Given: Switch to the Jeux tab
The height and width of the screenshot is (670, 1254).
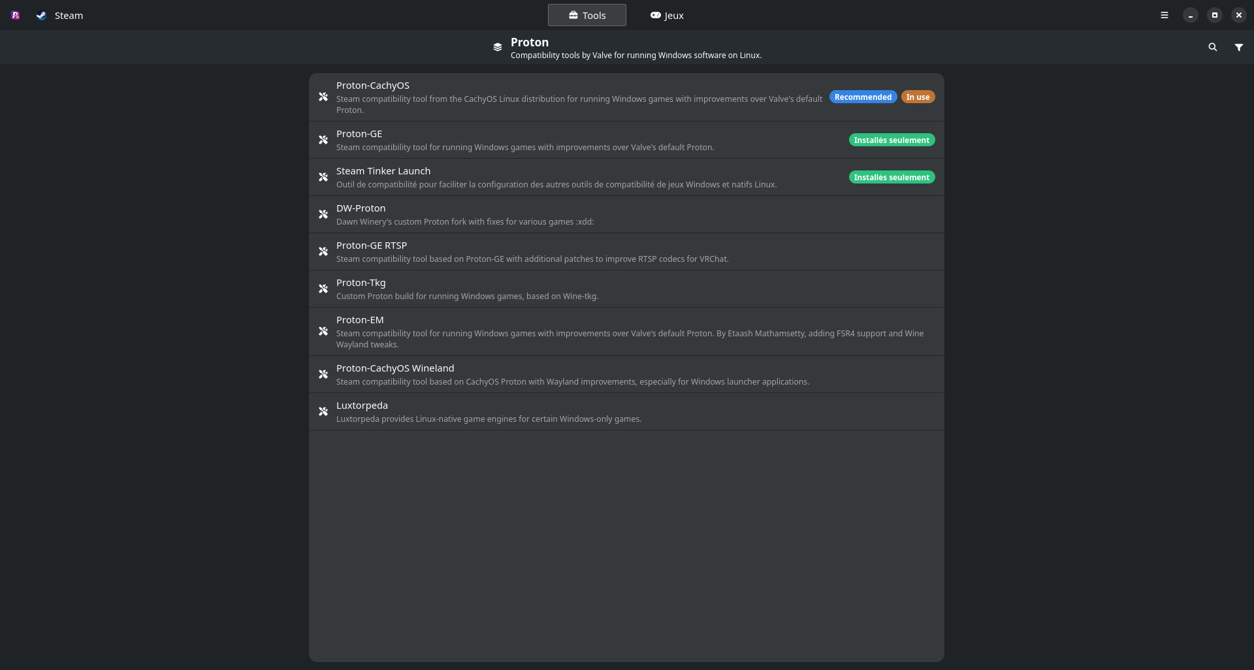Looking at the screenshot, I should click(x=667, y=15).
